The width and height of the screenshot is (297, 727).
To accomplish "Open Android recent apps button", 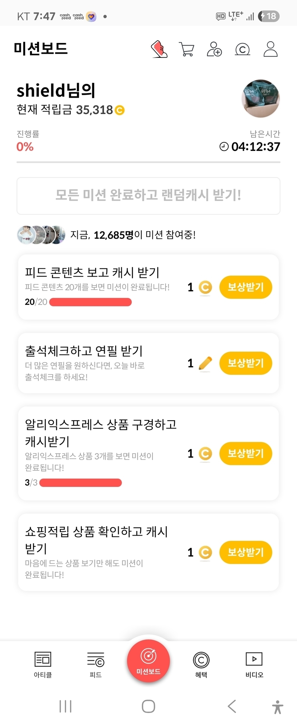I will coord(65,706).
